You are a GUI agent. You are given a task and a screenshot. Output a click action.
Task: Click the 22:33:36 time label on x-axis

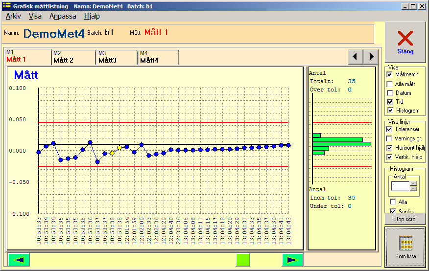[178, 230]
